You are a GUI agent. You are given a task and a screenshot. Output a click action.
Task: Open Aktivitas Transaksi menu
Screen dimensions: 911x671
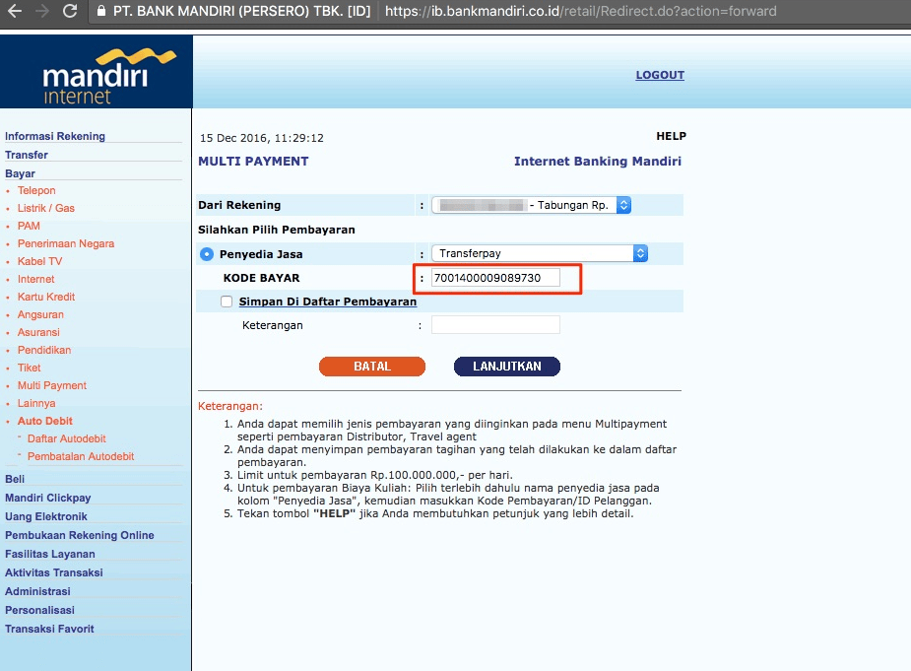tap(54, 572)
